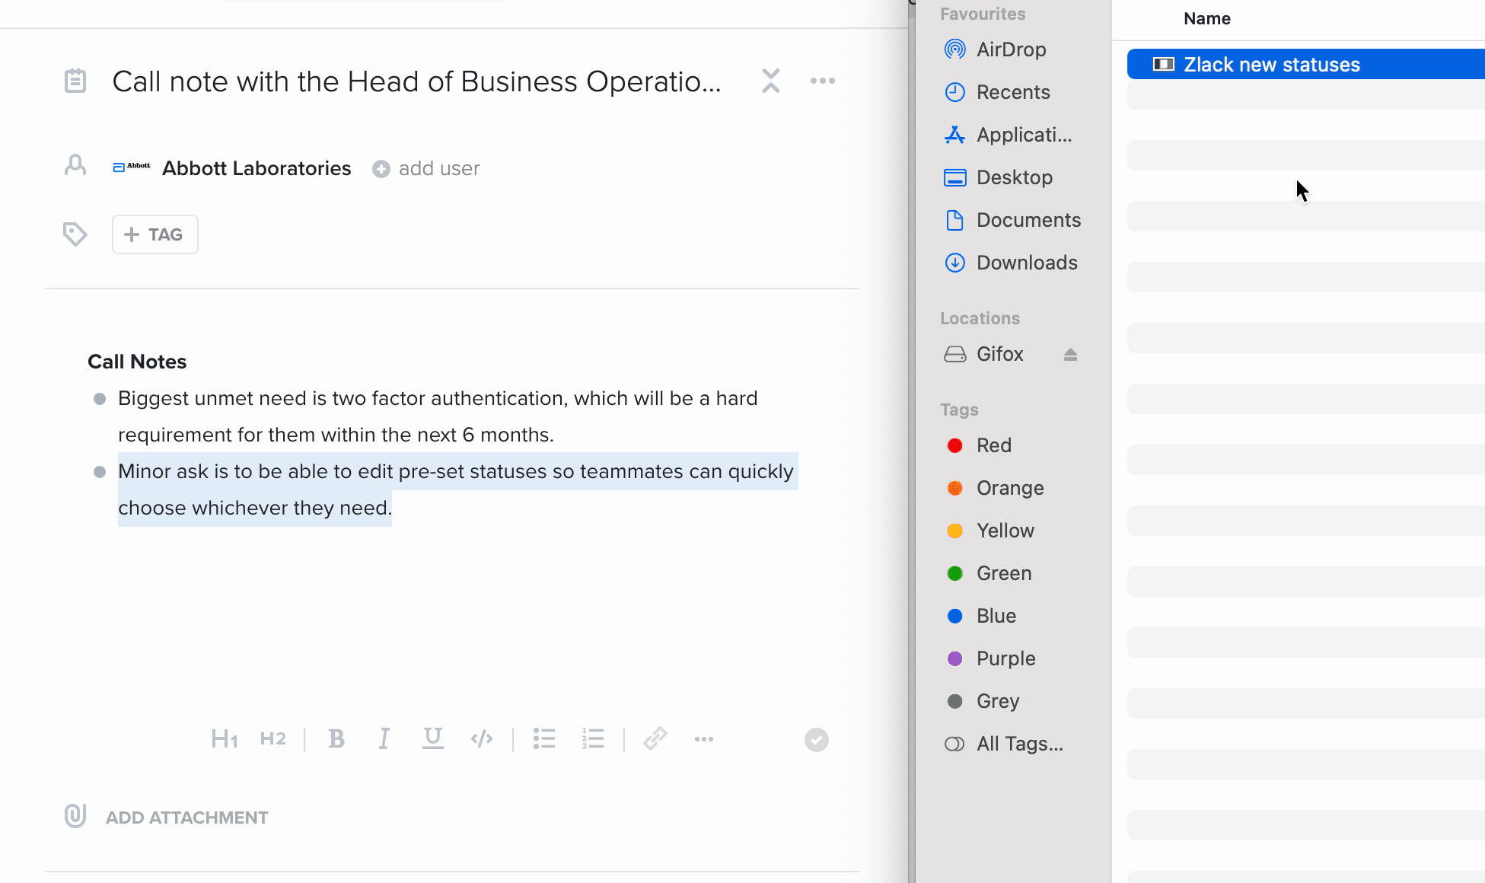Click the person icon beside Abbott Laboratories
Viewport: 1485px width, 883px height.
tap(75, 165)
